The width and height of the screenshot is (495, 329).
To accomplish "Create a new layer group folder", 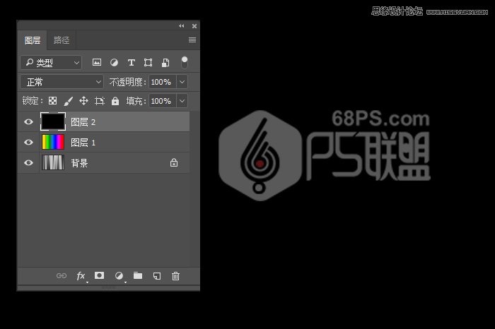I will [138, 276].
